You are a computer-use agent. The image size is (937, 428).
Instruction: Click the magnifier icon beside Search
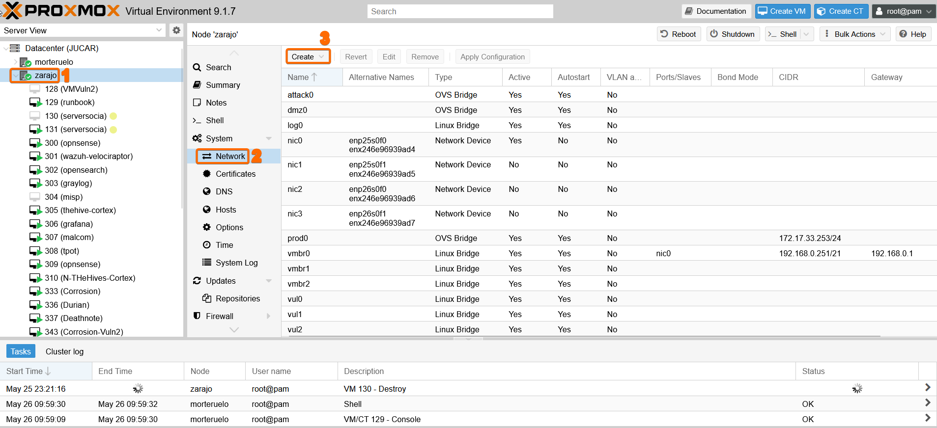(197, 67)
